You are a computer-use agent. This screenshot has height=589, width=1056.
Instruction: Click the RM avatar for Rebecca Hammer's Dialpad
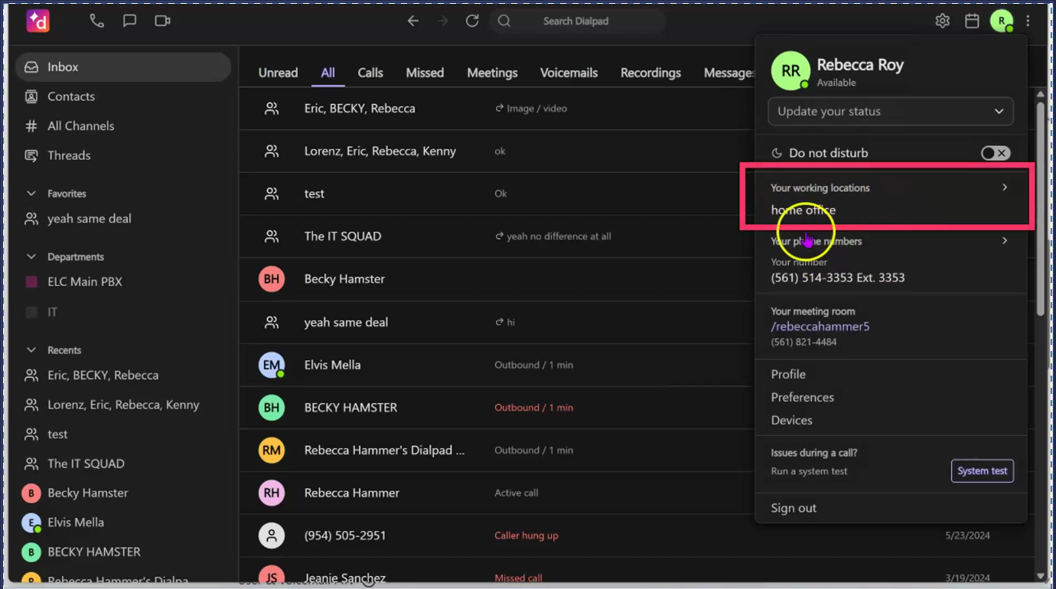(272, 451)
